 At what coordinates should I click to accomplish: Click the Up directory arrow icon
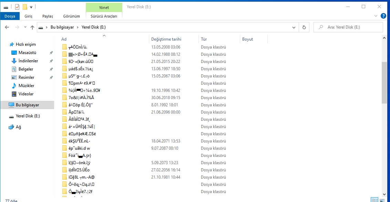[x=32, y=28]
